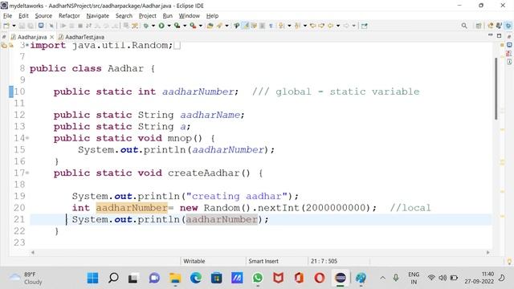Click the line 10 annotation marker
Image resolution: width=514 pixels, height=289 pixels.
[x=11, y=92]
